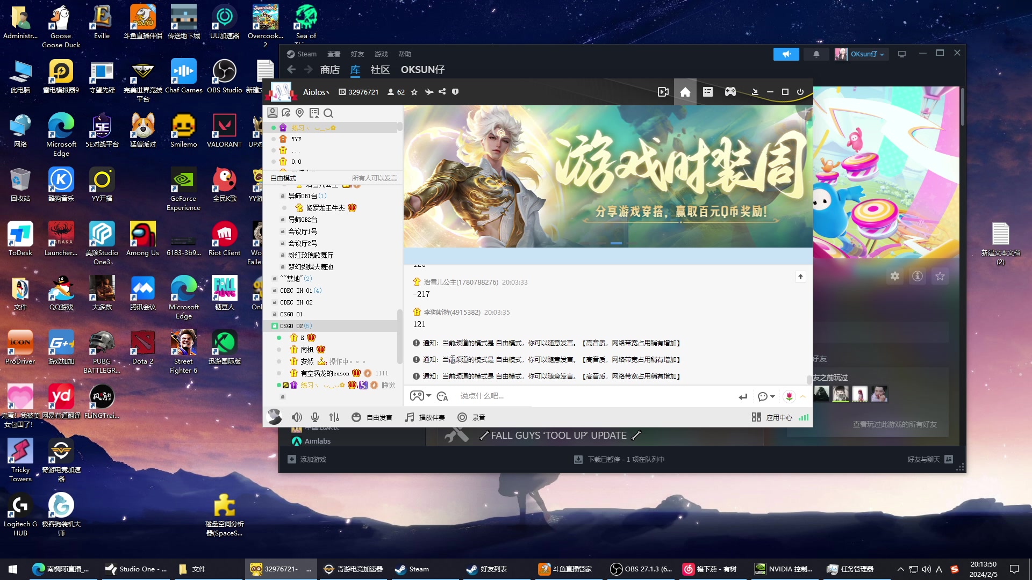This screenshot has width=1032, height=580.
Task: Click 添加游戏 in Steam
Action: (x=307, y=460)
